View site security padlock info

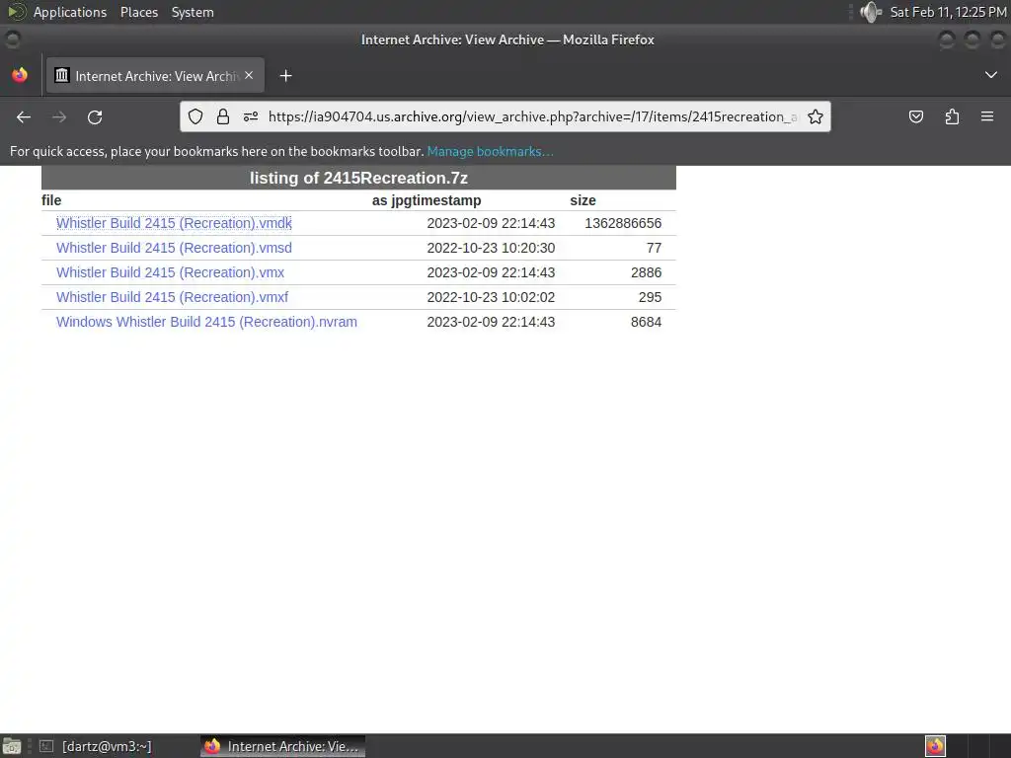223,116
